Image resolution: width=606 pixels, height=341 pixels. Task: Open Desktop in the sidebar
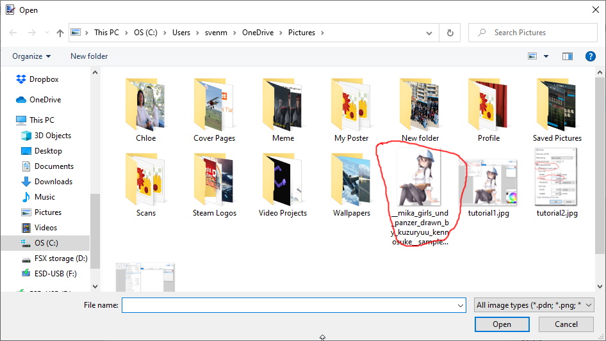click(x=42, y=151)
